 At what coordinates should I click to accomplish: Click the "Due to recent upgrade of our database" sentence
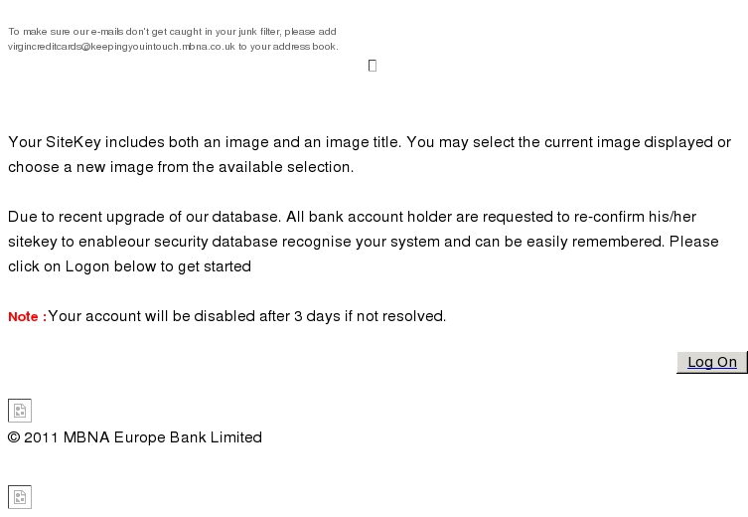(145, 217)
